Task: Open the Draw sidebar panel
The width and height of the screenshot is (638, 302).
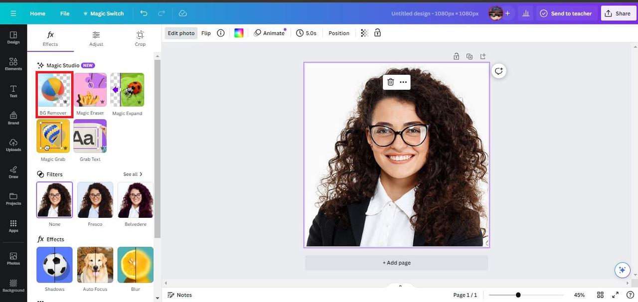Action: pyautogui.click(x=13, y=172)
